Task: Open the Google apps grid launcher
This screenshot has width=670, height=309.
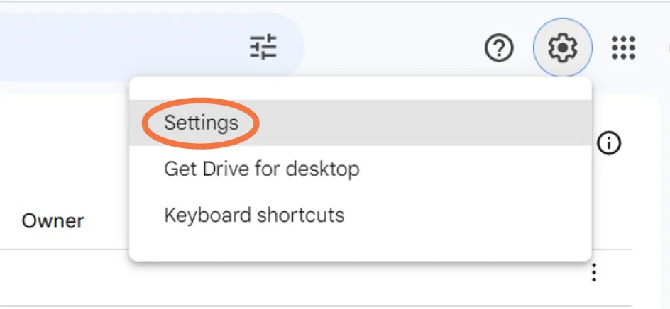Action: [623, 48]
